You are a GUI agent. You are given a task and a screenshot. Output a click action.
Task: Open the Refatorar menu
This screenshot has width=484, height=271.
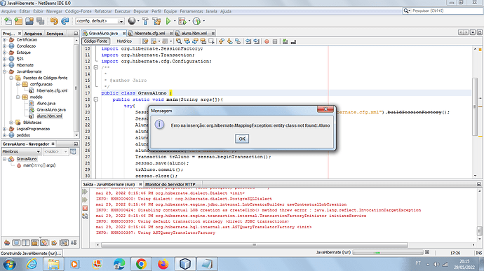103,11
